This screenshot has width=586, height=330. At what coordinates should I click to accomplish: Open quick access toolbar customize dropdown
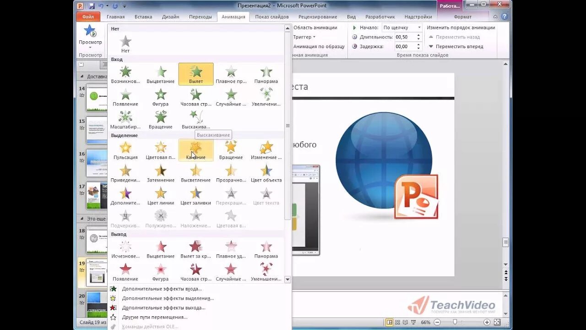(125, 6)
